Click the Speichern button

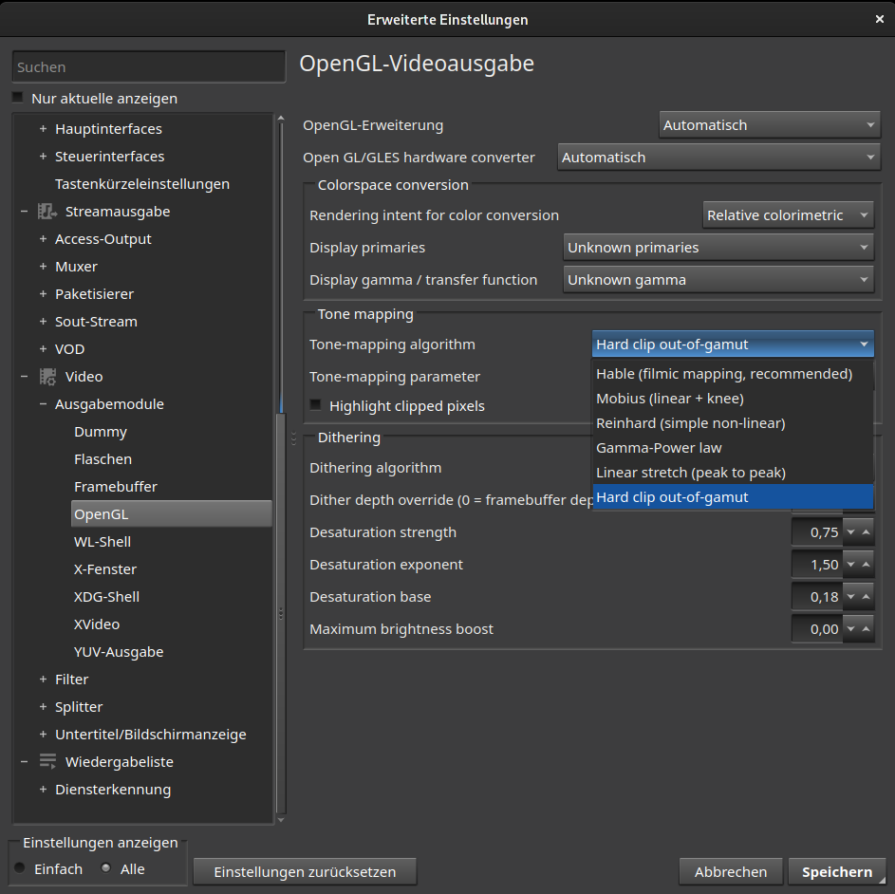tap(836, 872)
